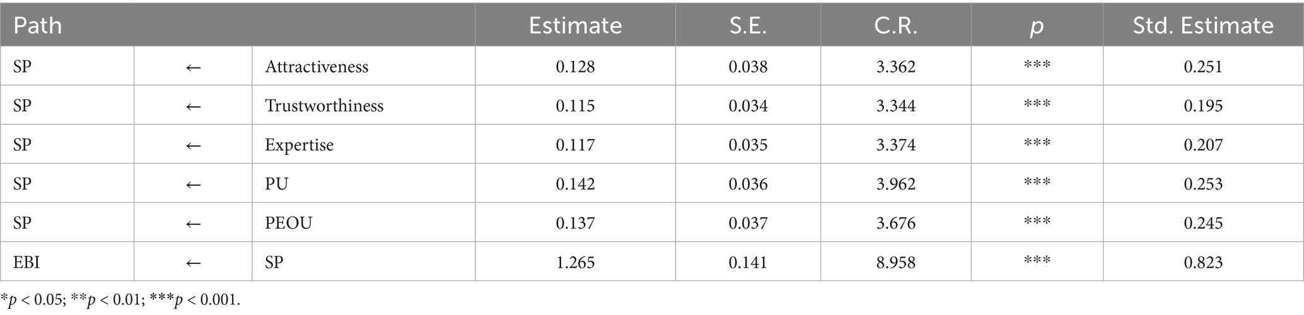Click the C.R. value 8.958
Image resolution: width=1304 pixels, height=315 pixels.
coord(895,262)
